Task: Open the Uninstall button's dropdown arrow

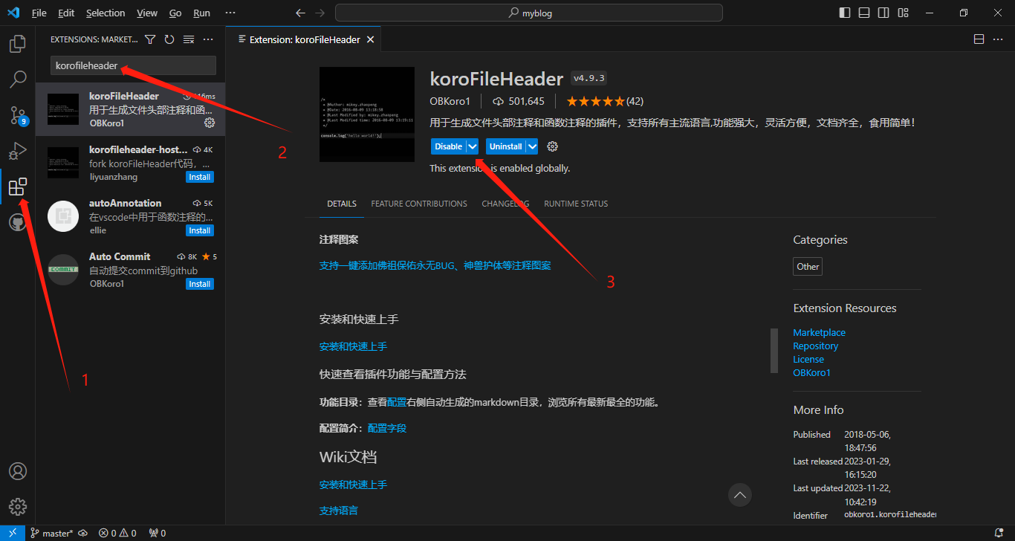Action: pos(530,146)
